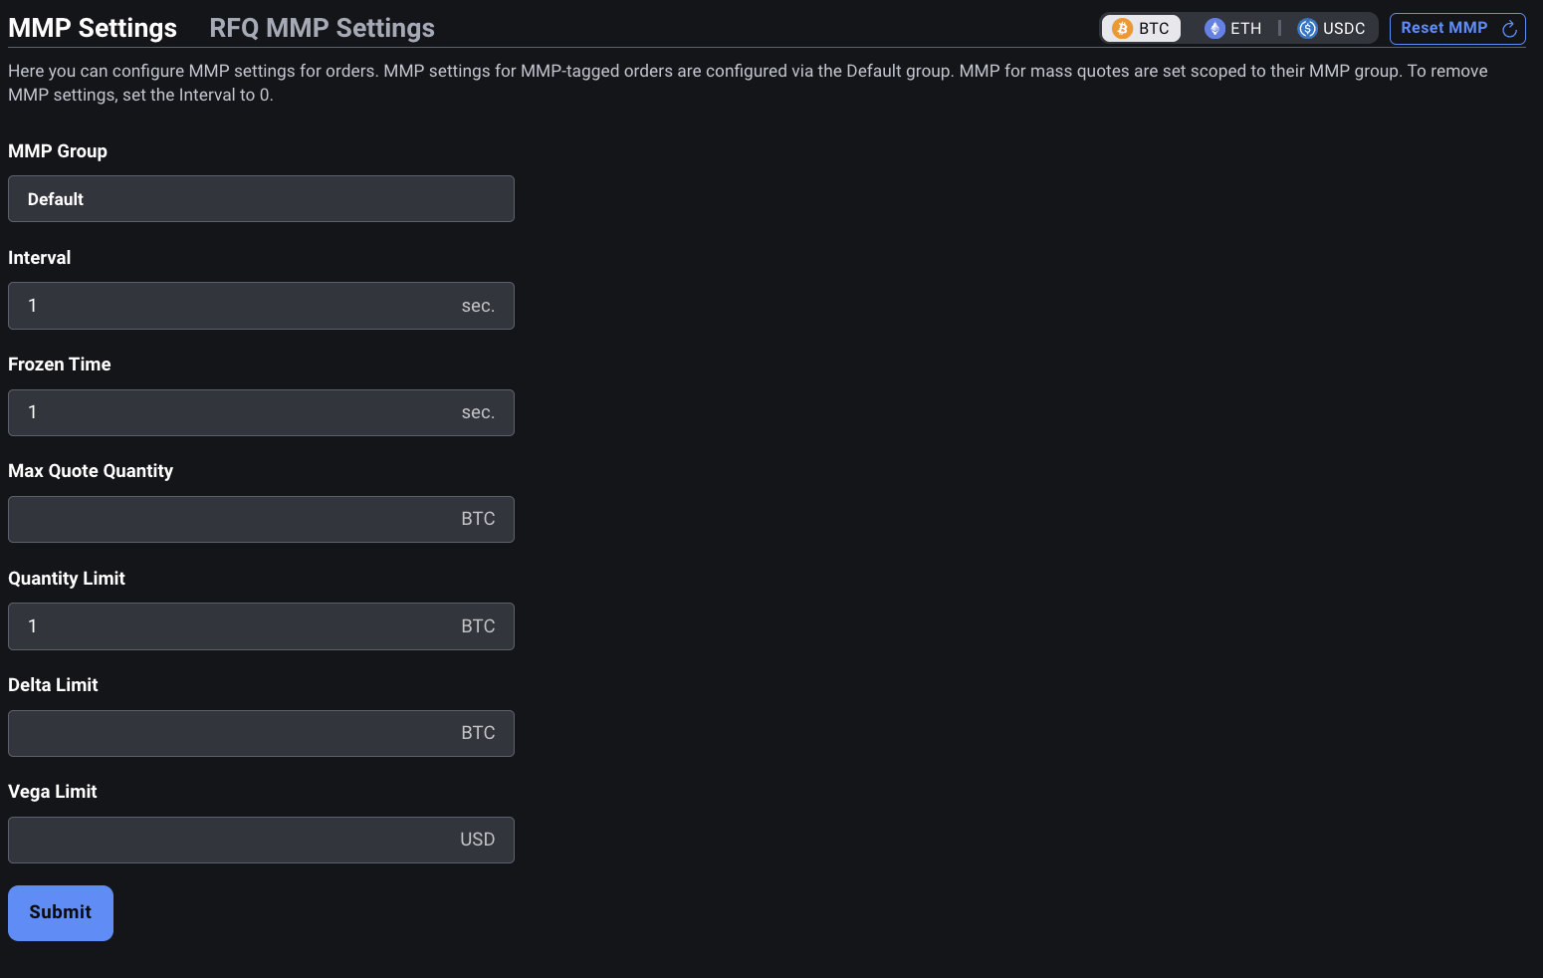This screenshot has height=978, width=1543.
Task: Click the Reset MMP button text
Action: [1443, 28]
